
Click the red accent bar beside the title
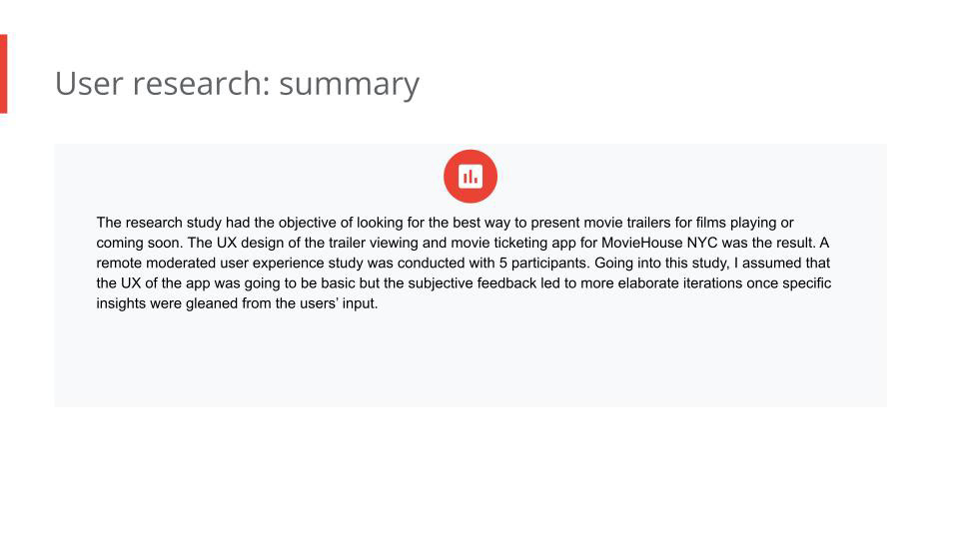(3, 74)
